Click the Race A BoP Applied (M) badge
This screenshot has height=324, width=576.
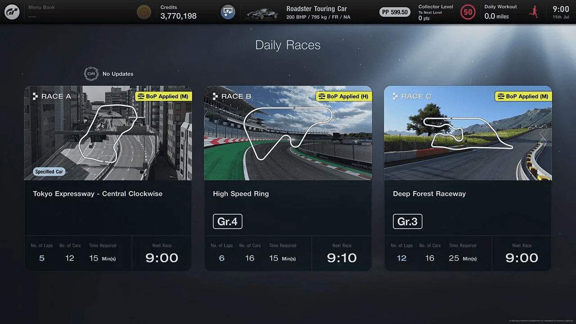(x=163, y=96)
